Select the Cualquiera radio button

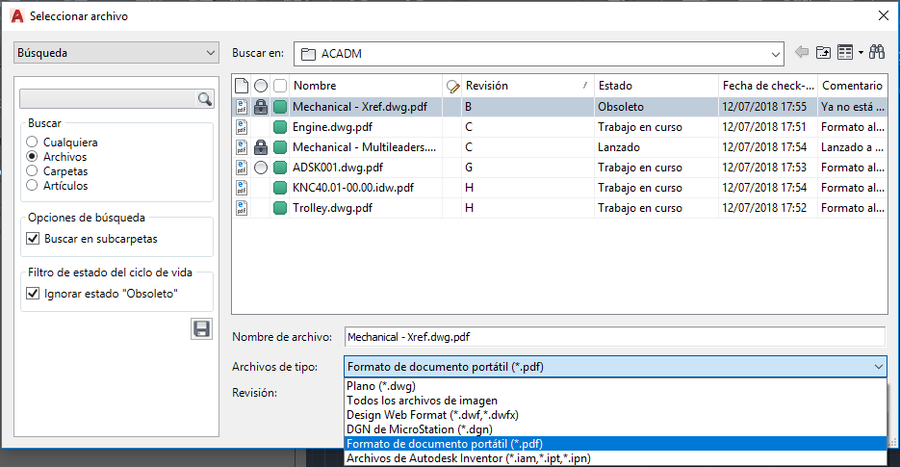click(x=32, y=142)
